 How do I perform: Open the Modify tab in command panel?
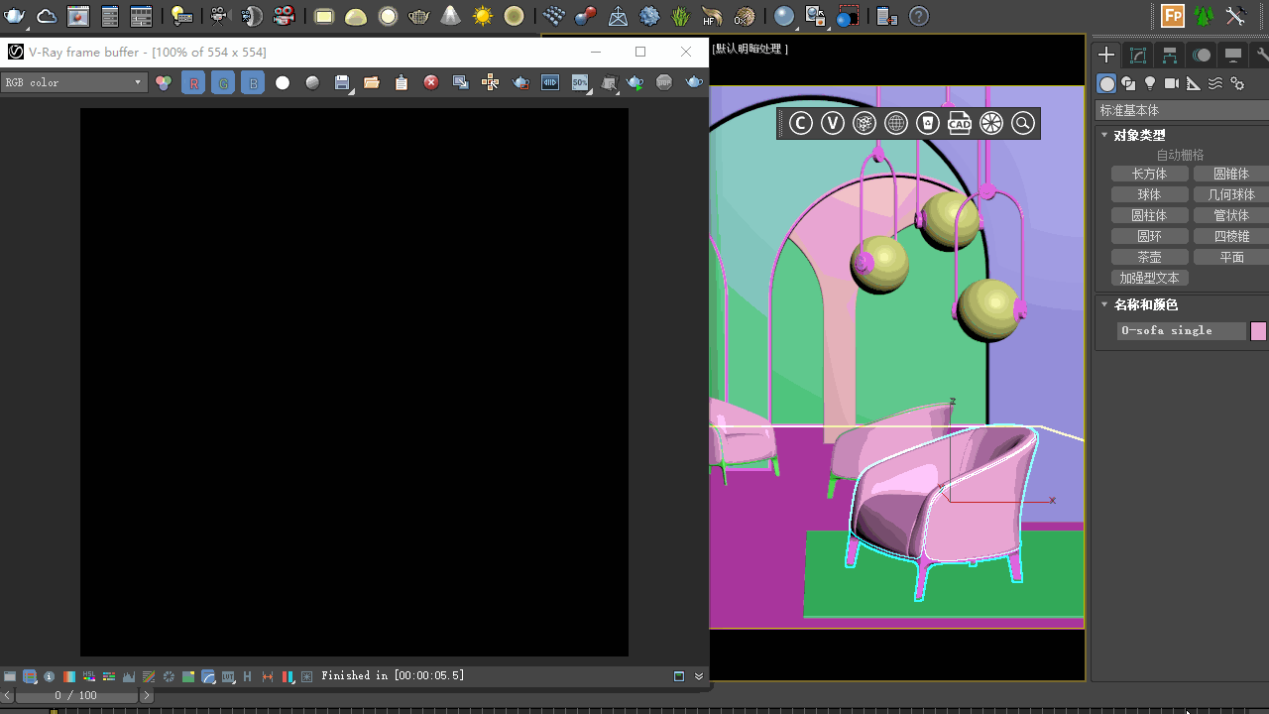tap(1138, 56)
